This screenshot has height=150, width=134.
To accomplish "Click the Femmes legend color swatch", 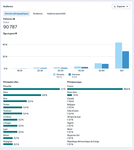I will coord(54,74).
